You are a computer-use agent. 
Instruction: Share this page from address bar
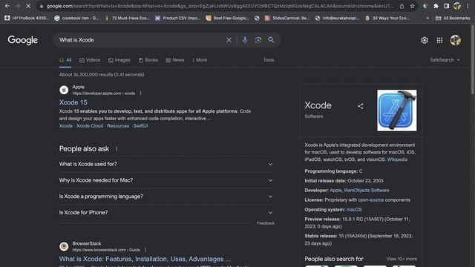pyautogui.click(x=402, y=6)
